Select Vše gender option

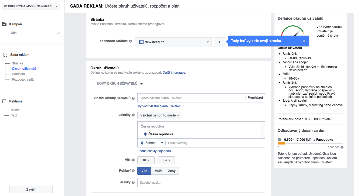(144, 171)
